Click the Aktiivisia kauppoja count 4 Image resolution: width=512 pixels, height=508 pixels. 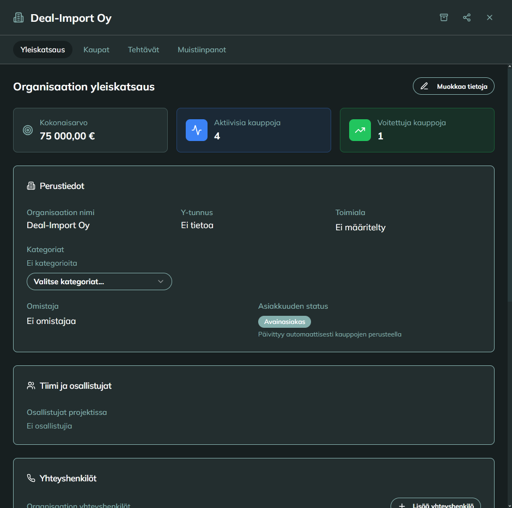coord(217,136)
